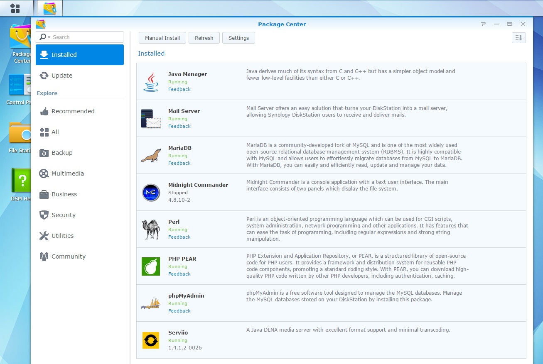
Task: Click the PHP PEAR green pear icon
Action: click(151, 266)
